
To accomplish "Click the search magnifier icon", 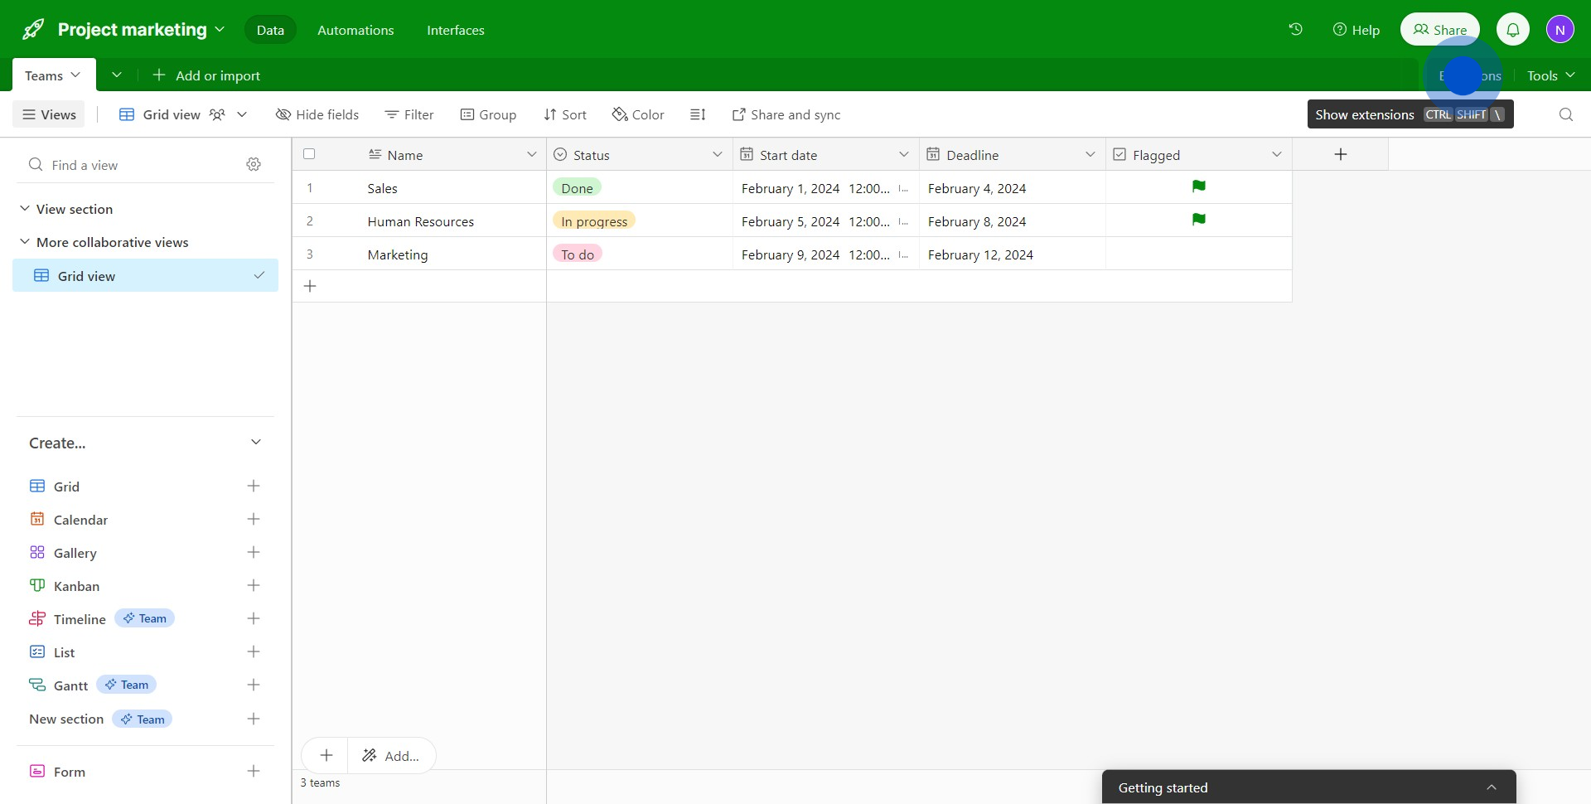I will 1565,114.
